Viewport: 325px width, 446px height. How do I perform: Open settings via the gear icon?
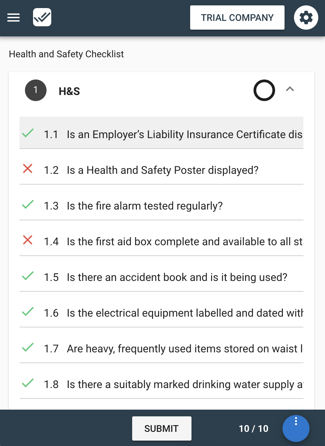point(306,18)
